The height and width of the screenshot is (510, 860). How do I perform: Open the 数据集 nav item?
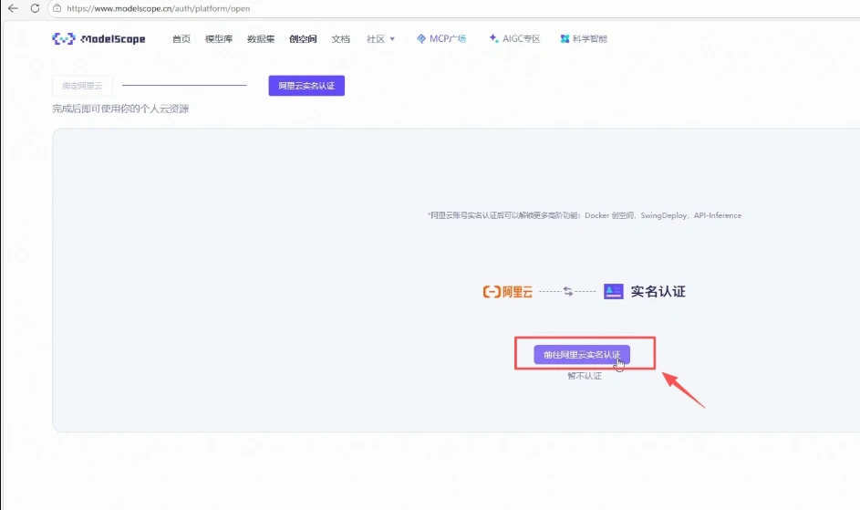pos(261,39)
